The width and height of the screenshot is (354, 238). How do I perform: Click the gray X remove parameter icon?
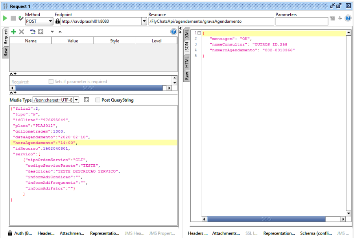pyautogui.click(x=22, y=32)
